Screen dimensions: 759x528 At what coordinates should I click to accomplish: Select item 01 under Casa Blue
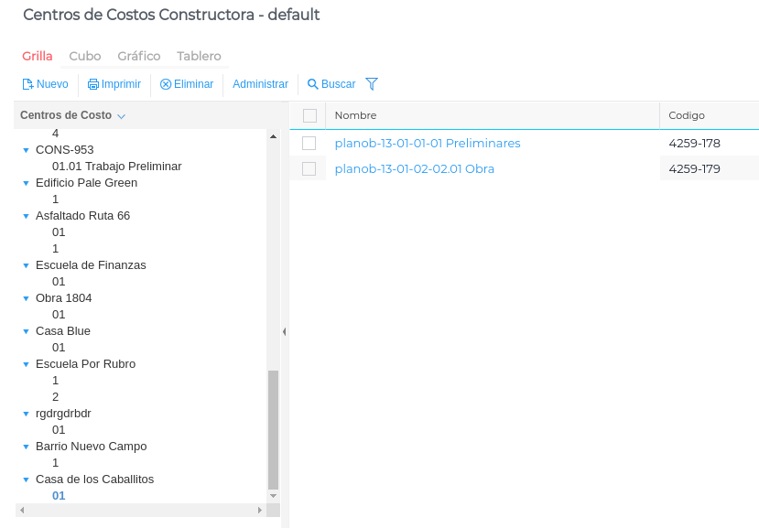tap(59, 348)
